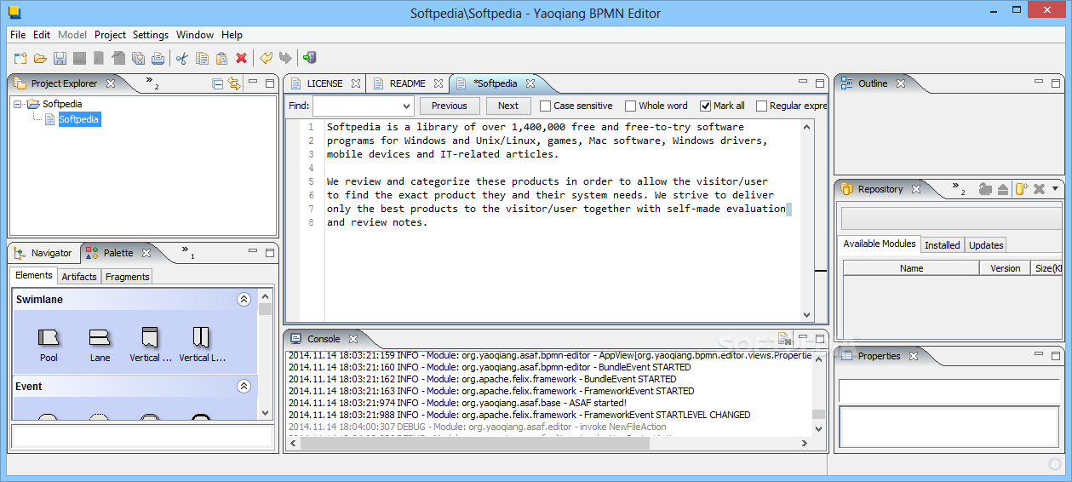Viewport: 1072px width, 482px height.
Task: Show hidden tabs in Palette panel
Action: coord(187,252)
